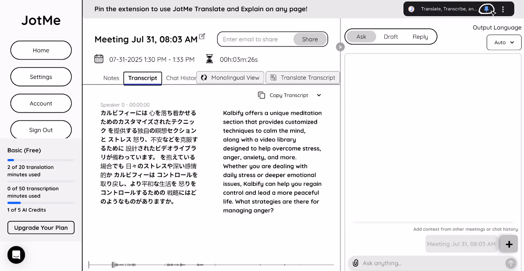This screenshot has width=524, height=271.
Task: Click the JotMe logo text
Action: pos(41,20)
